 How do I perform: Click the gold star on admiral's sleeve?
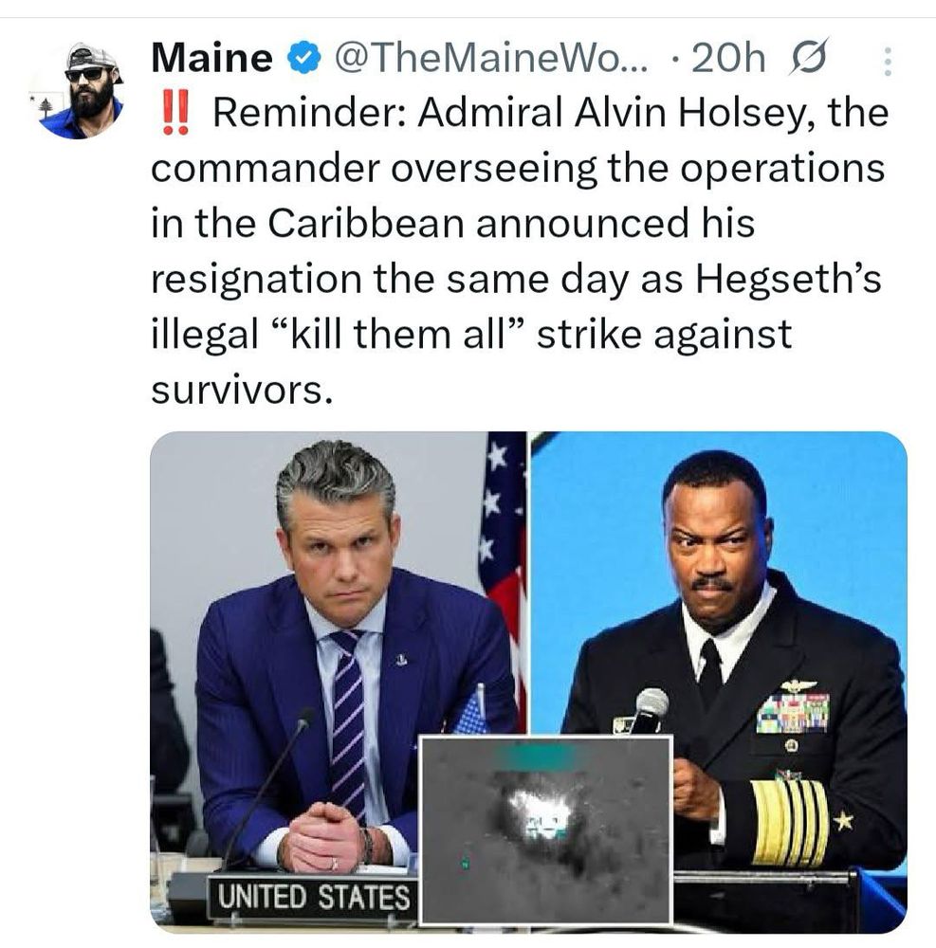click(x=843, y=820)
